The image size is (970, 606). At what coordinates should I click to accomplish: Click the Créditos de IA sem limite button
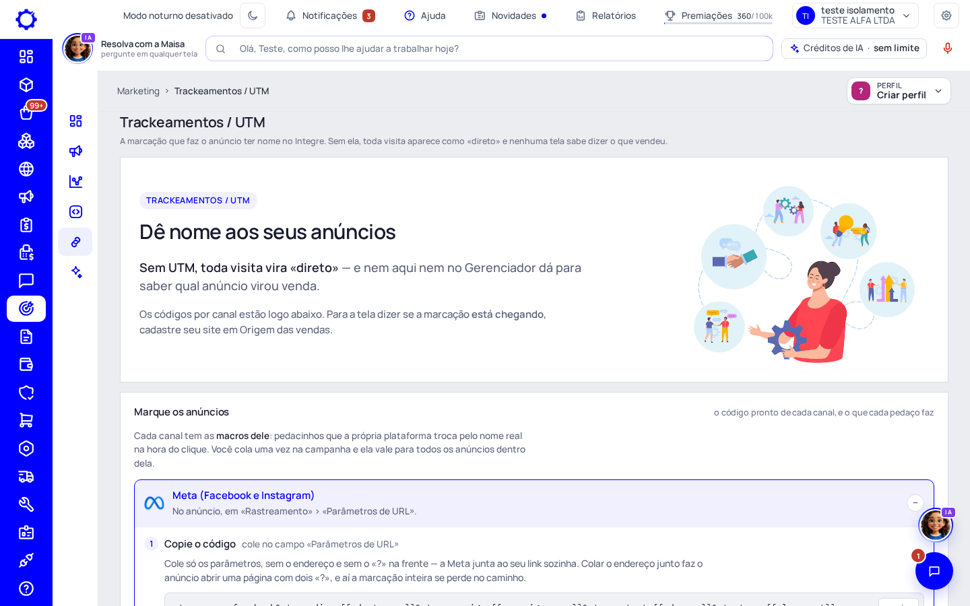coord(854,48)
